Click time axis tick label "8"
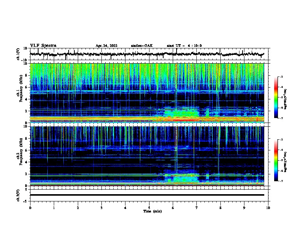The height and width of the screenshot is (233, 302). [220, 208]
